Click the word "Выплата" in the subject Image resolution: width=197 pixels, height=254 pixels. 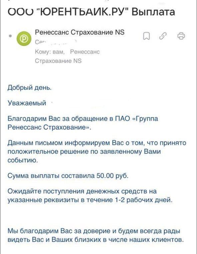click(153, 12)
